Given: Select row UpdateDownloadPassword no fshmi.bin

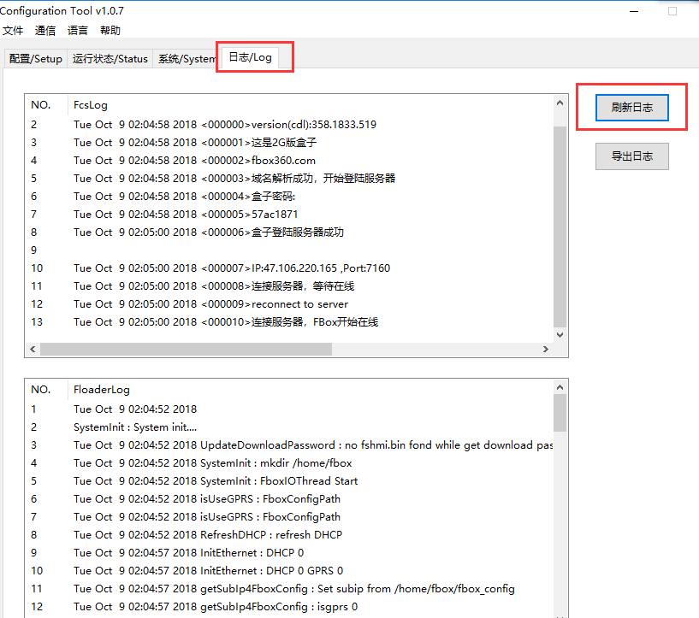Looking at the screenshot, I should (x=289, y=445).
